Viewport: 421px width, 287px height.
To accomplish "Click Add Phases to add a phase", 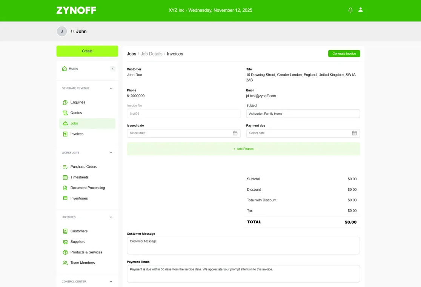I will coord(243,149).
